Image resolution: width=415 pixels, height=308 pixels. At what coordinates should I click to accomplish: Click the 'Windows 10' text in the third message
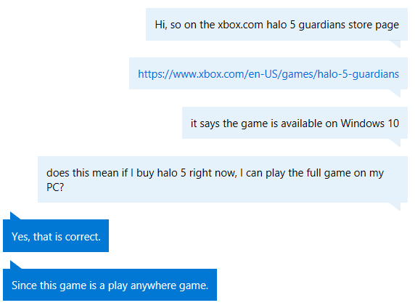[370, 123]
